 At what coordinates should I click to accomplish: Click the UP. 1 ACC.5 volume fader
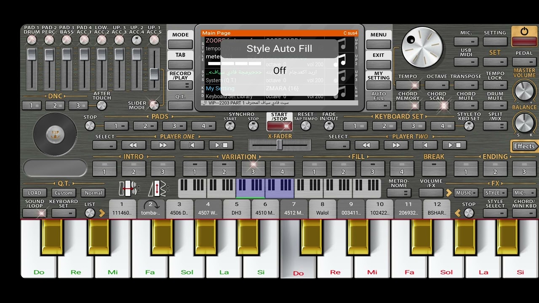point(154,74)
